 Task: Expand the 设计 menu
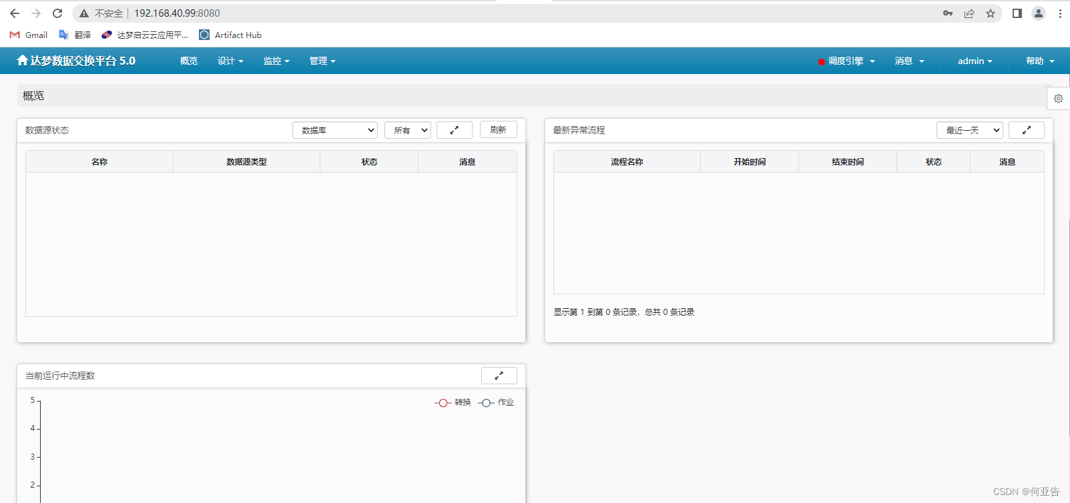pyautogui.click(x=230, y=61)
